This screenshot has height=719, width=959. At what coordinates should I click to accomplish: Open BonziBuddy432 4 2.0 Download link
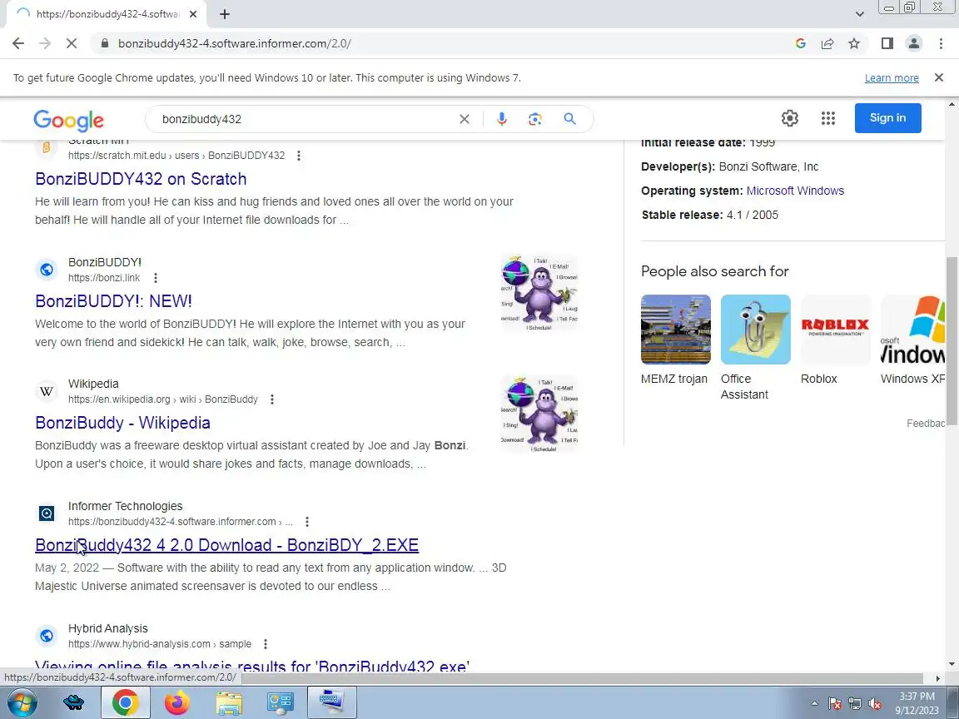pos(226,545)
